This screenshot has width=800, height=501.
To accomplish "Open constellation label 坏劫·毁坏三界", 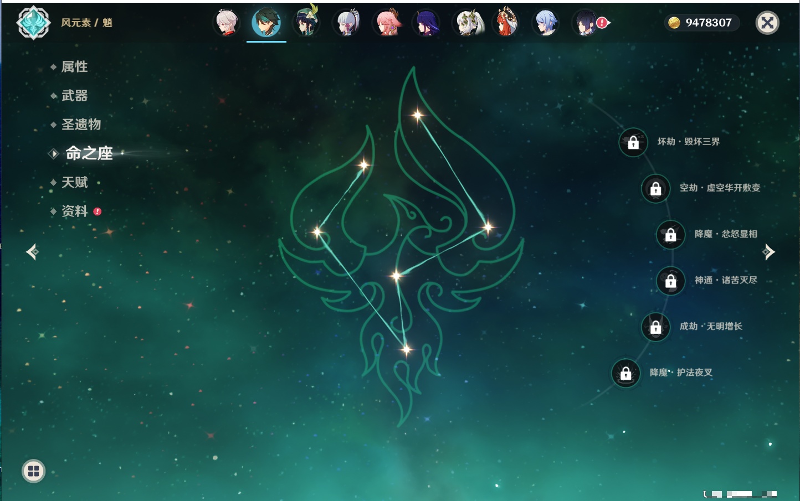I will tap(689, 142).
